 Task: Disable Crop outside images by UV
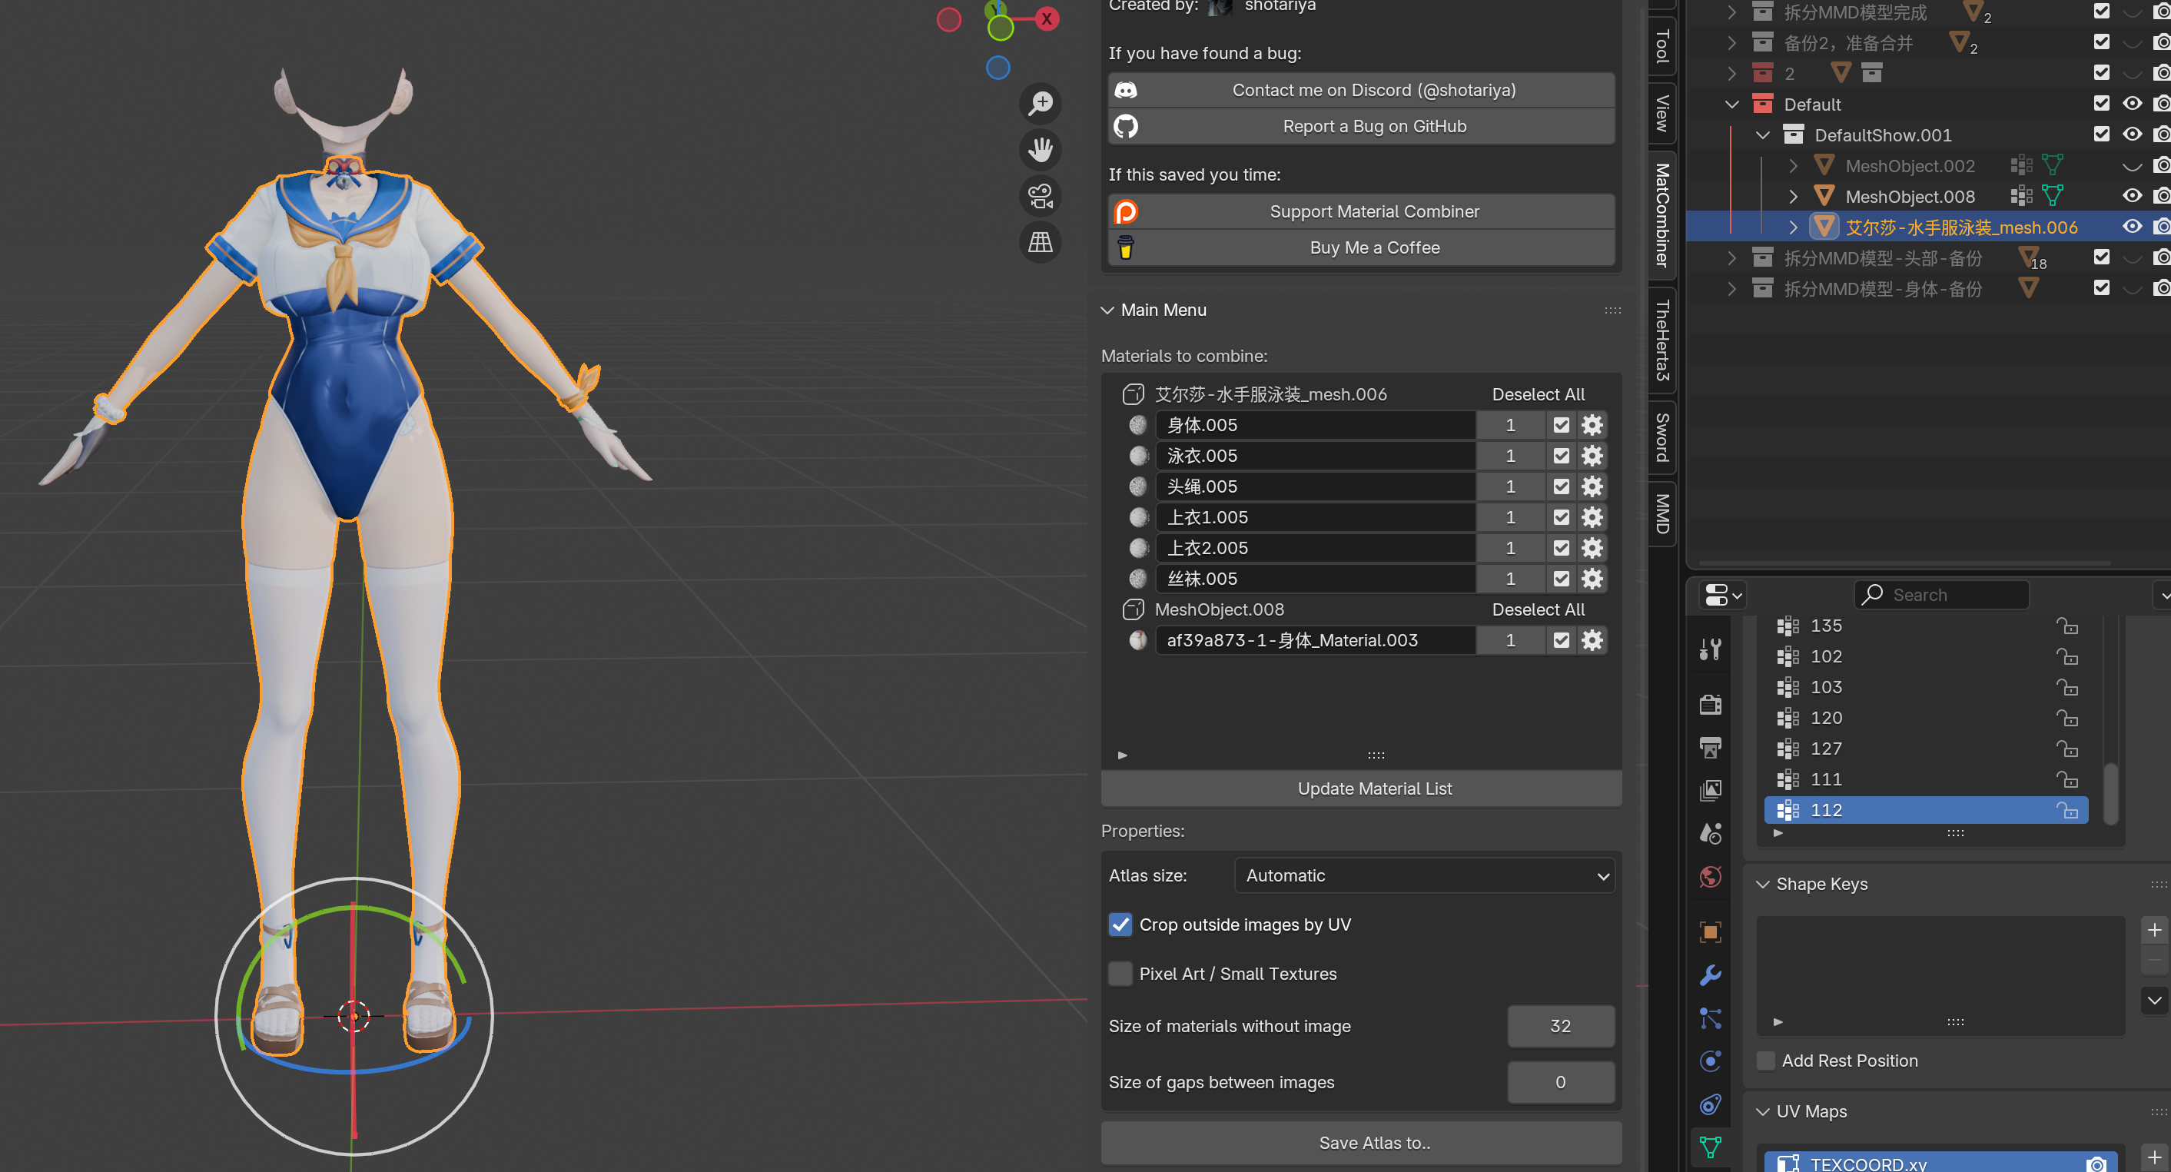(1120, 925)
